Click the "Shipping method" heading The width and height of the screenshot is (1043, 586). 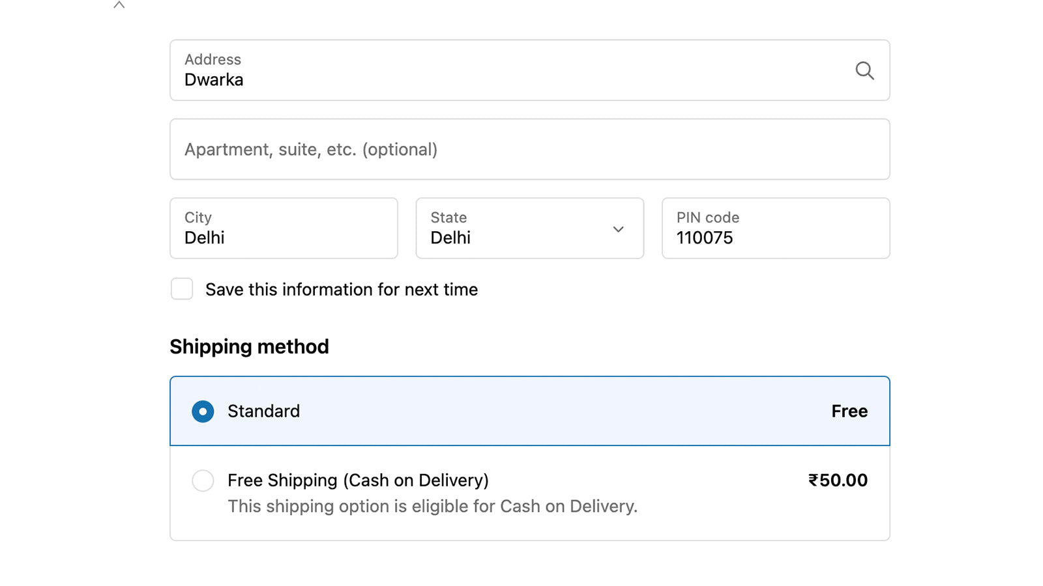249,346
